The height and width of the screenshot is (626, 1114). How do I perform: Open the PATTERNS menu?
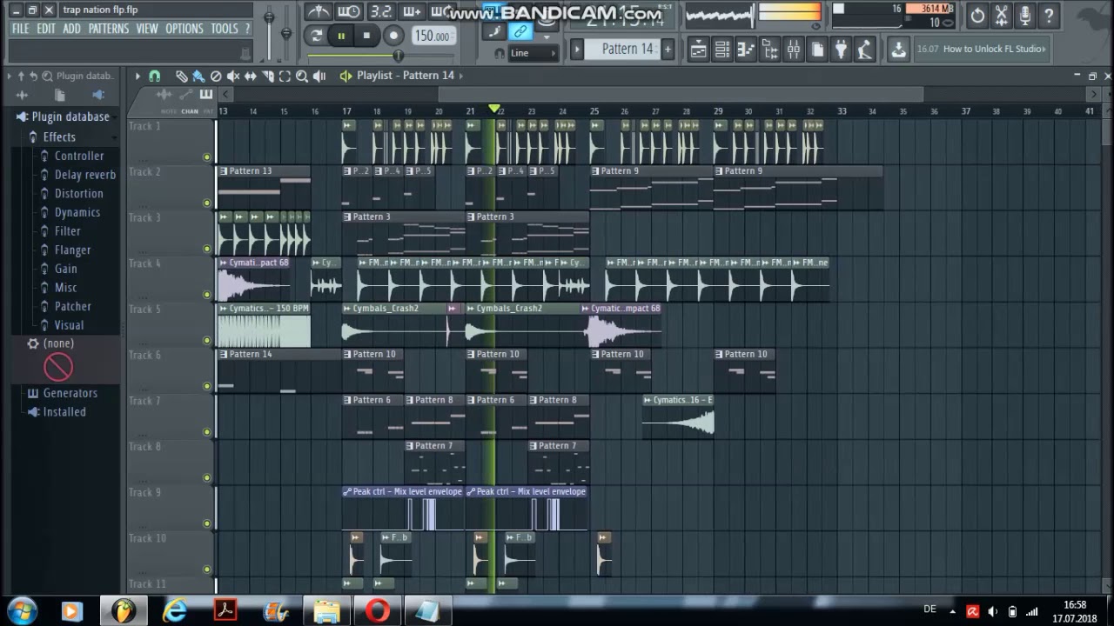click(108, 29)
